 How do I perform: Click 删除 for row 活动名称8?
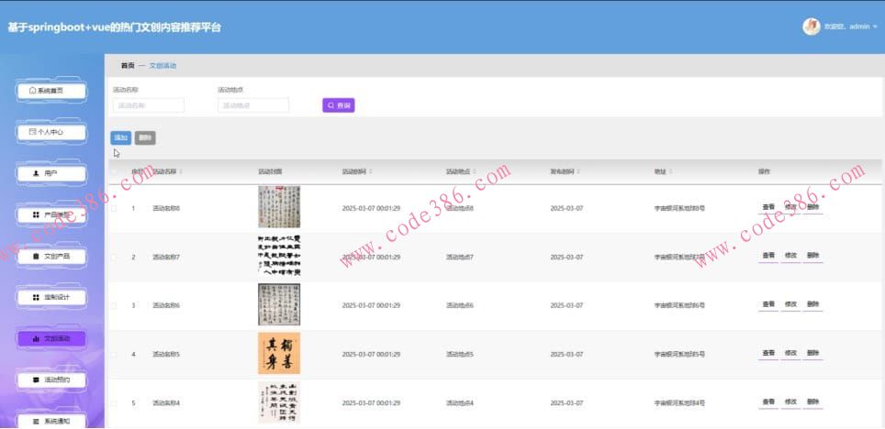[812, 207]
